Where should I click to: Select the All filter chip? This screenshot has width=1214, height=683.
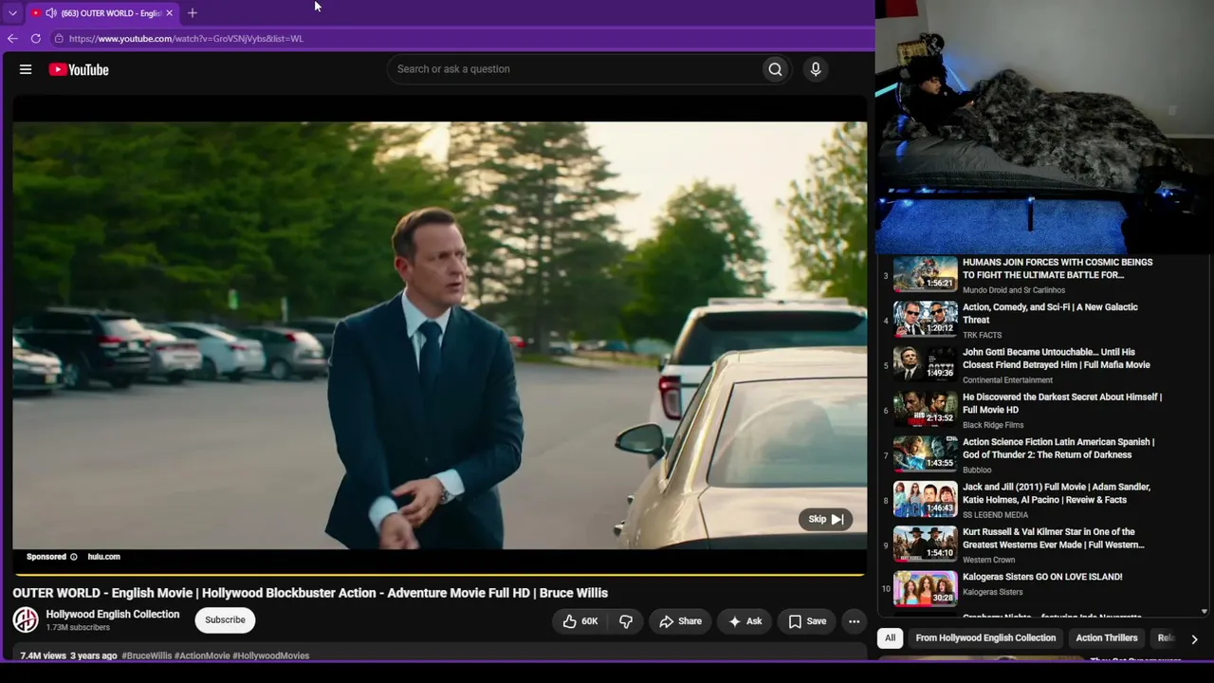pyautogui.click(x=890, y=638)
